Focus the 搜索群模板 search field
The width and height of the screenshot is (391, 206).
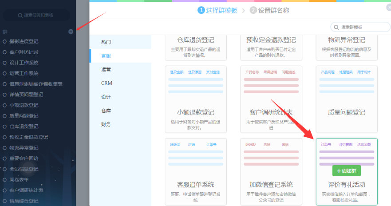pyautogui.click(x=360, y=27)
